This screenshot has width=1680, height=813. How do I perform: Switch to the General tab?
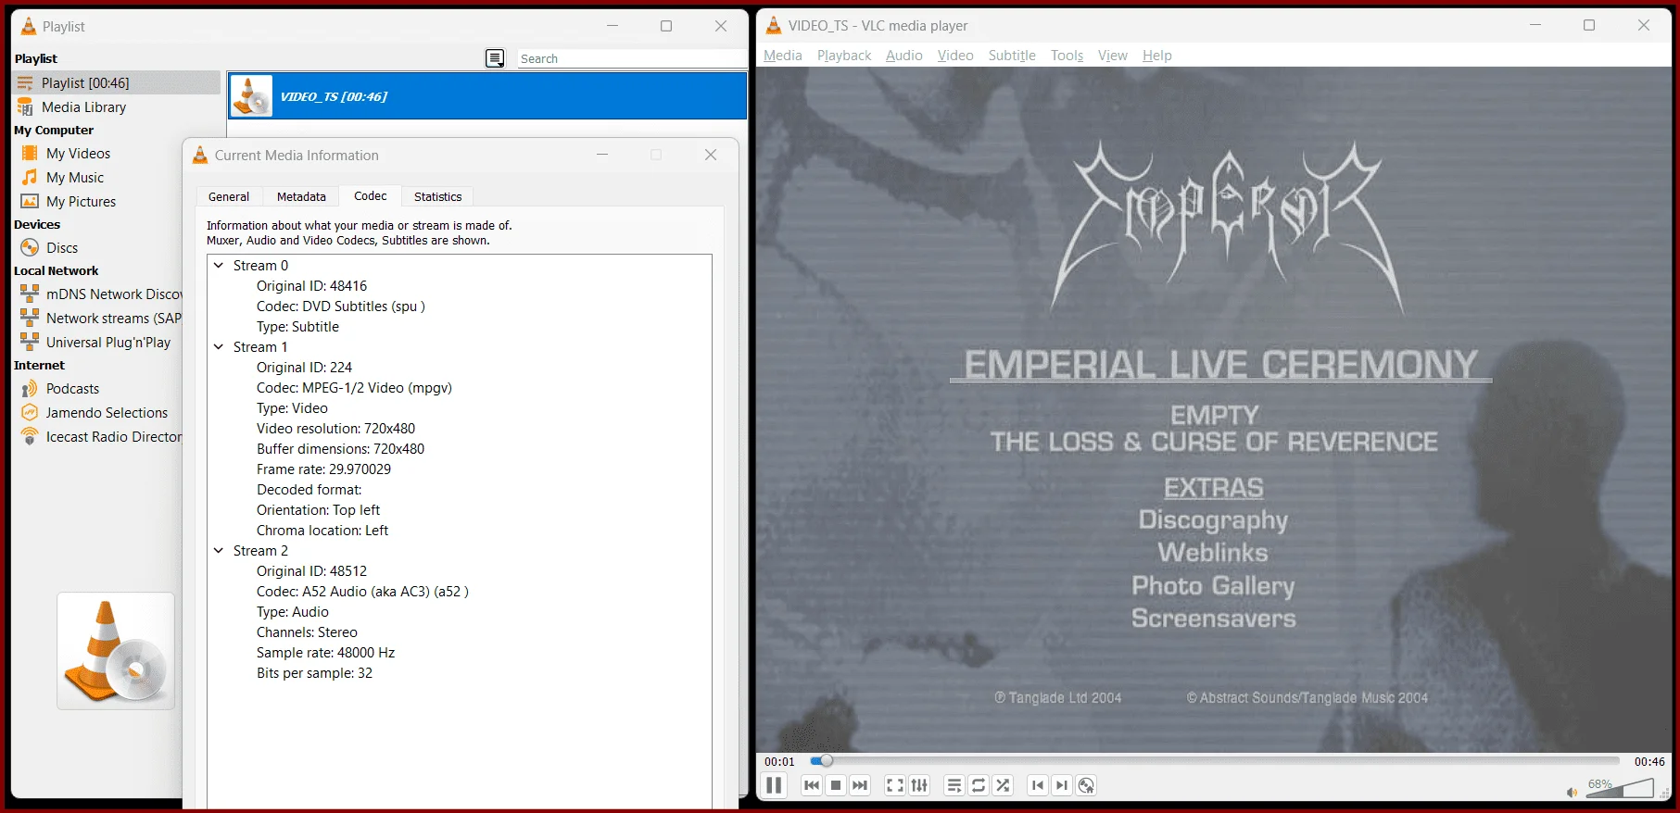[229, 196]
